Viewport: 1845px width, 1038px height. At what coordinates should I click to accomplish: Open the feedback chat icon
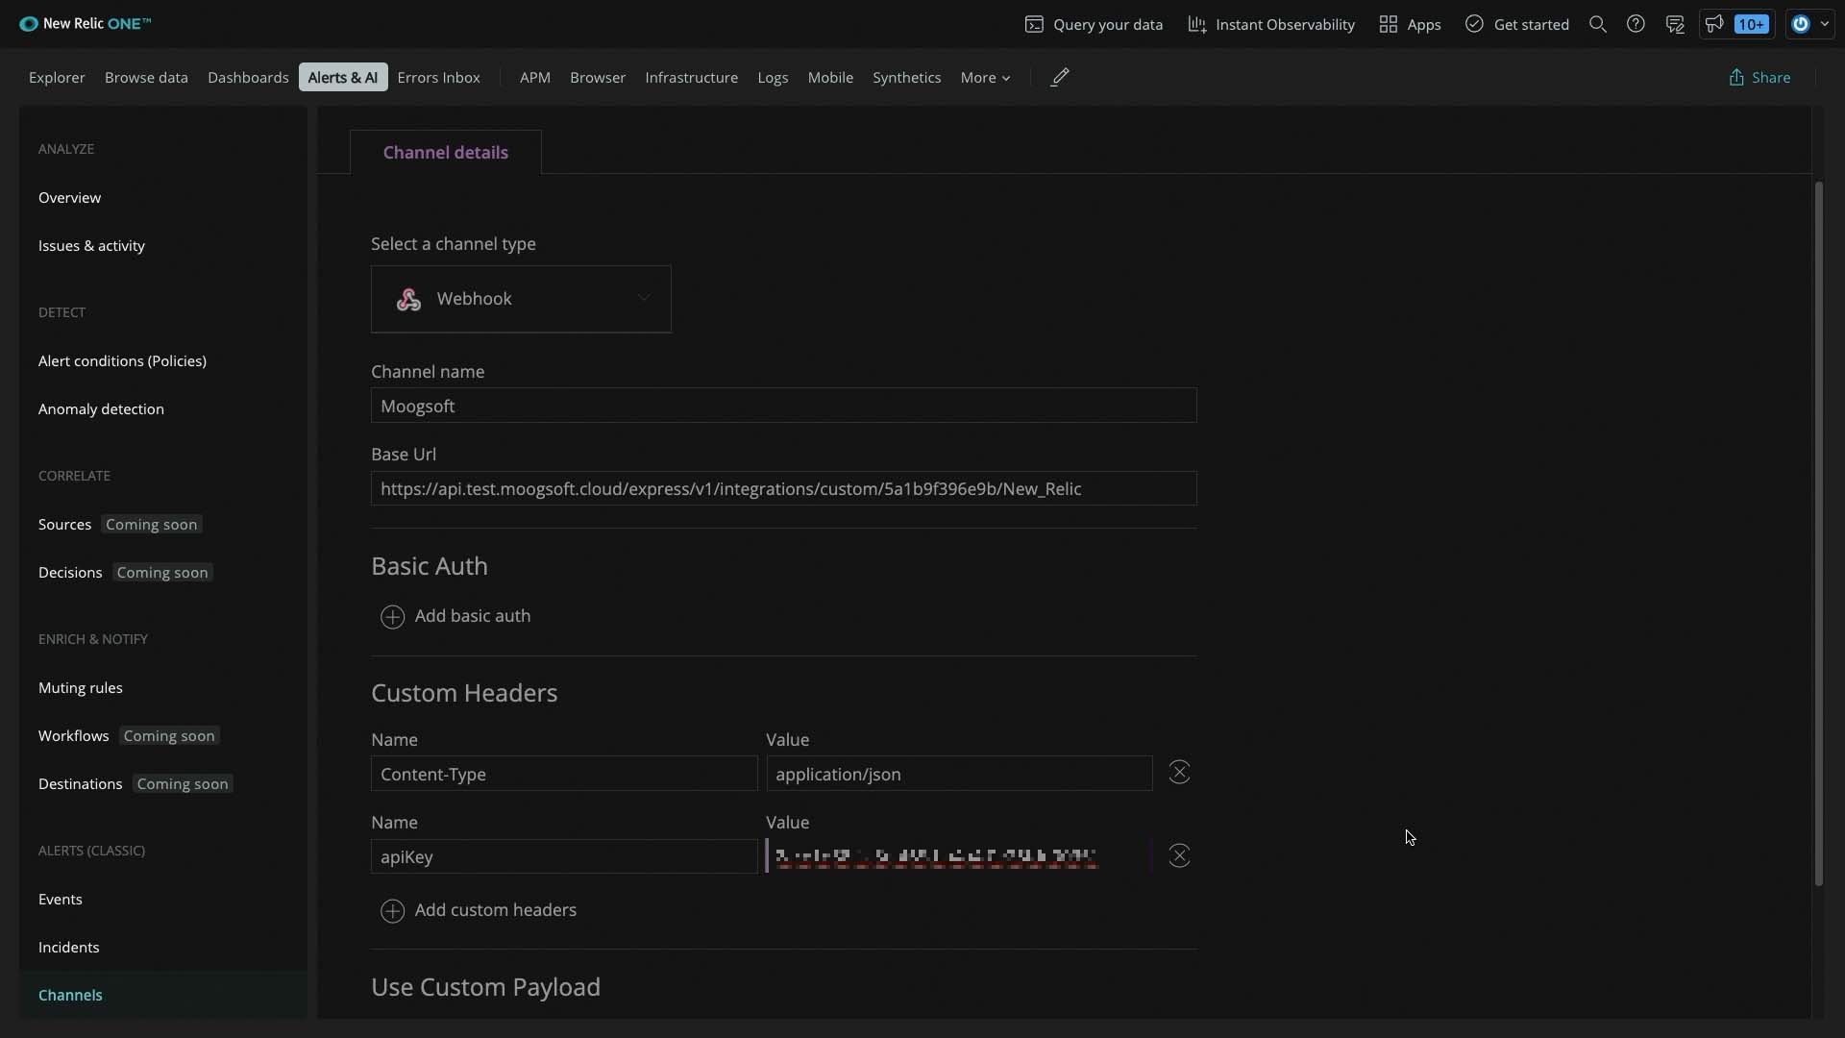click(1675, 24)
